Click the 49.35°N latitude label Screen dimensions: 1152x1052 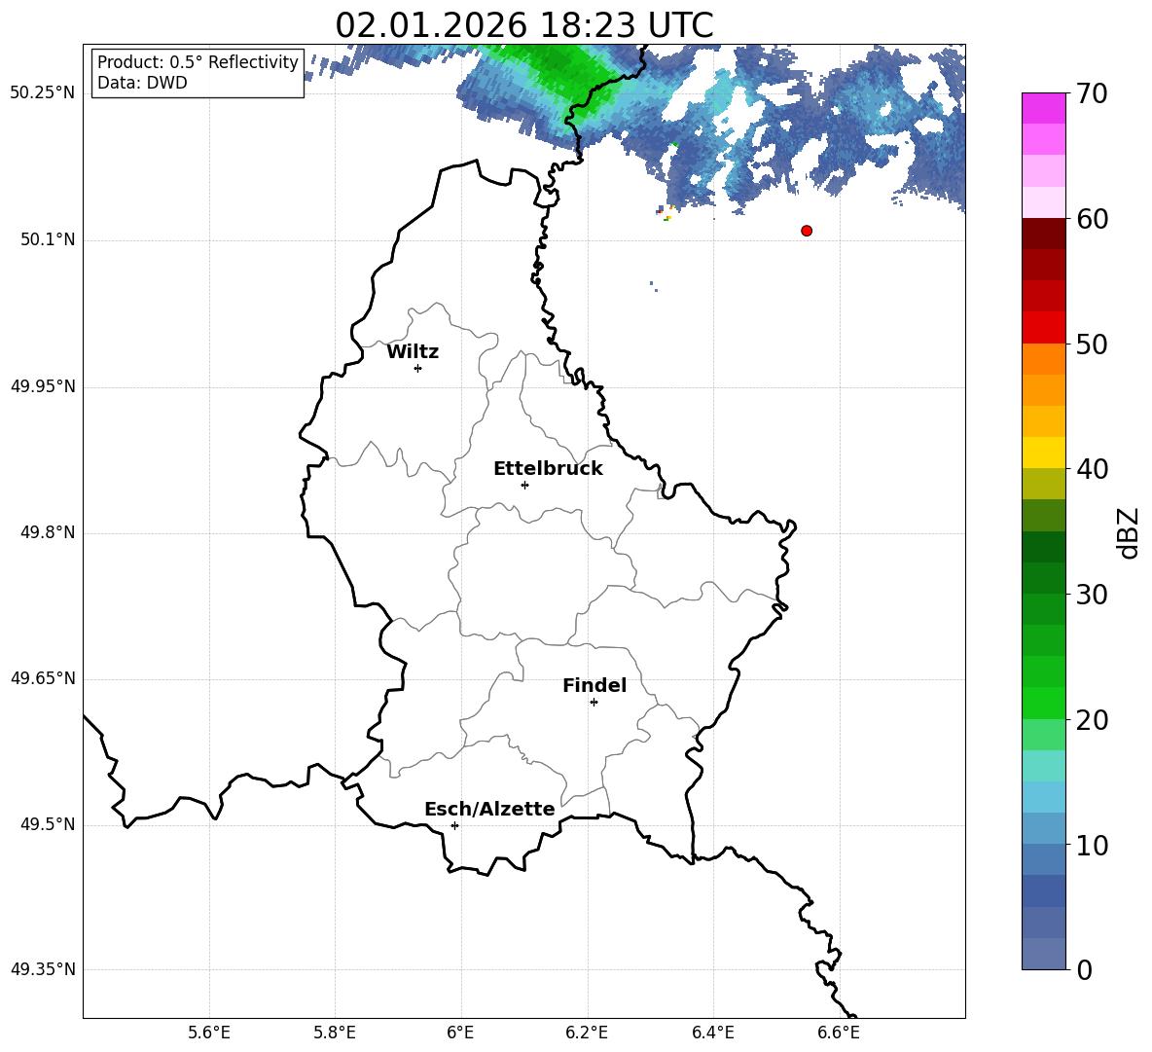[x=43, y=969]
